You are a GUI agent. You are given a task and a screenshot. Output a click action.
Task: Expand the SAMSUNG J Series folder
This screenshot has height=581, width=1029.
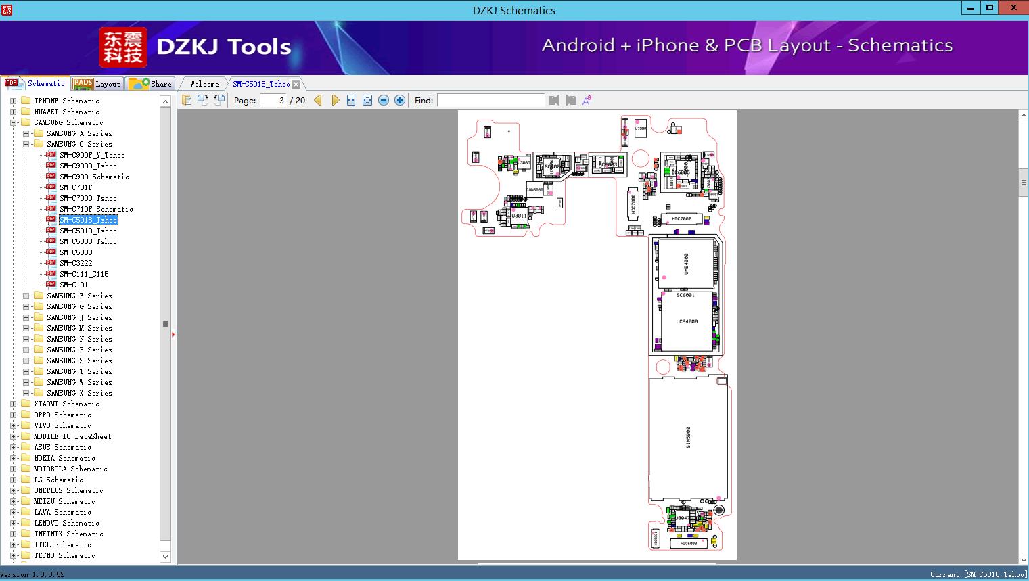pos(26,317)
